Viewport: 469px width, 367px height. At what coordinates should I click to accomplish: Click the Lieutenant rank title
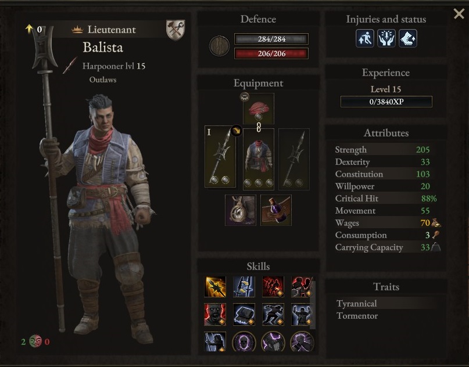tap(112, 29)
